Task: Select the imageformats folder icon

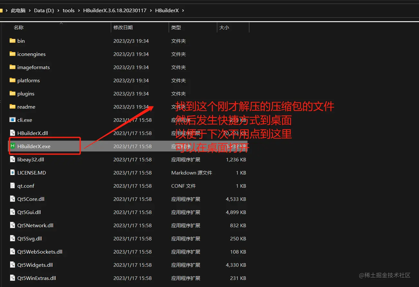Action: click(x=13, y=67)
